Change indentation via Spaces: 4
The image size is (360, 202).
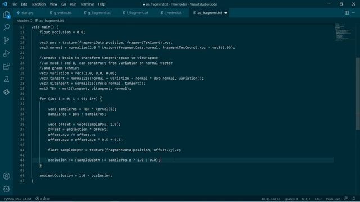[x=291, y=199]
